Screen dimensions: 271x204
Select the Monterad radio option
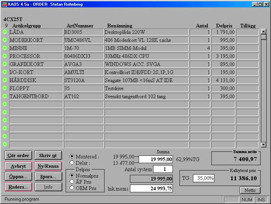(72, 156)
